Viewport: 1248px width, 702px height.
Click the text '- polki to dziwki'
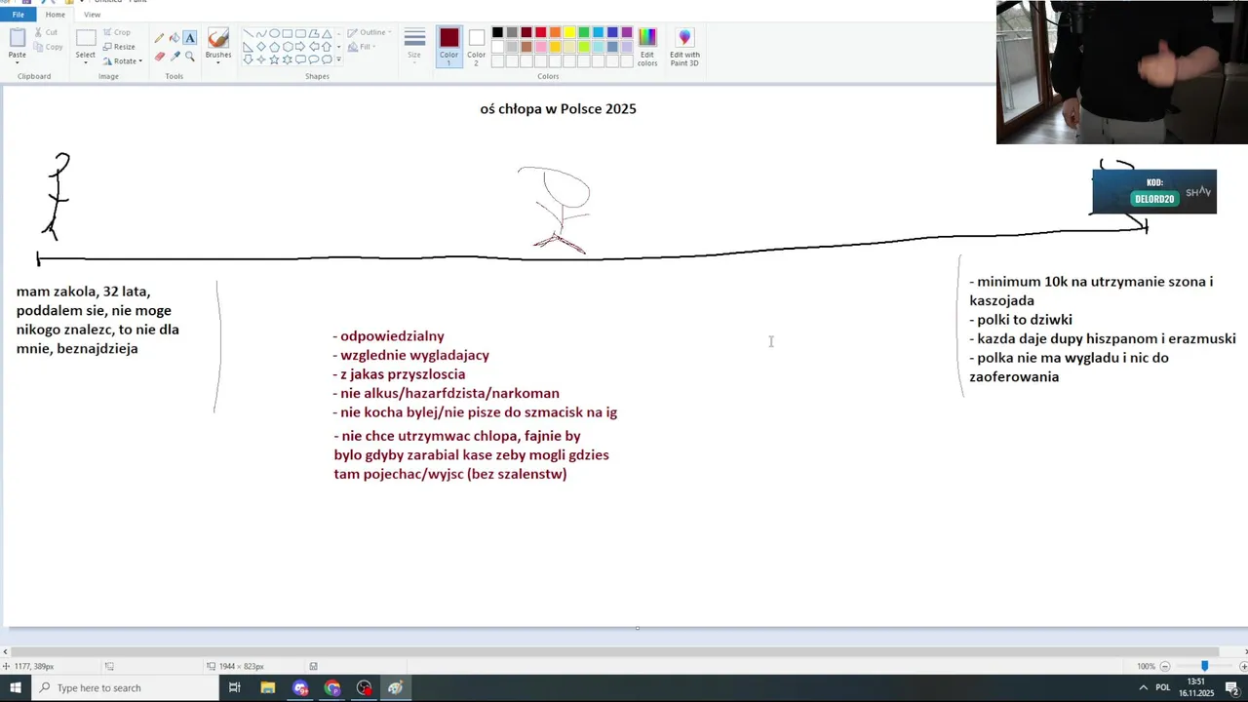1021,320
